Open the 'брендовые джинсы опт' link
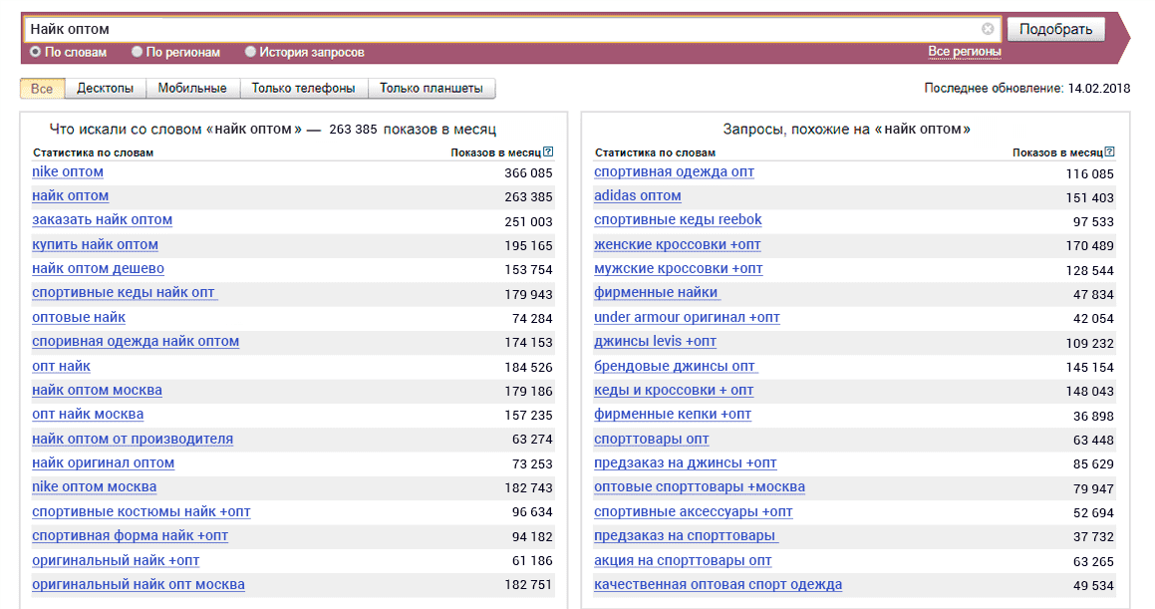Screen dimensions: 1155x609 click(675, 366)
